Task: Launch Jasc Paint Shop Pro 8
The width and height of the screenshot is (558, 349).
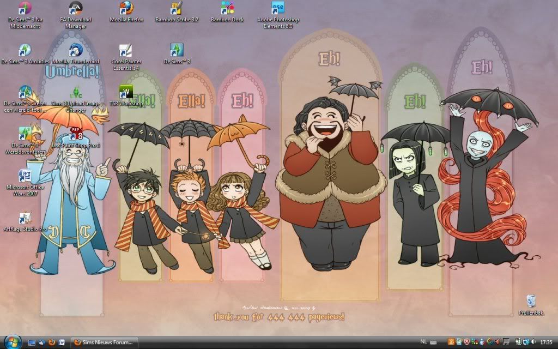Action: click(75, 138)
